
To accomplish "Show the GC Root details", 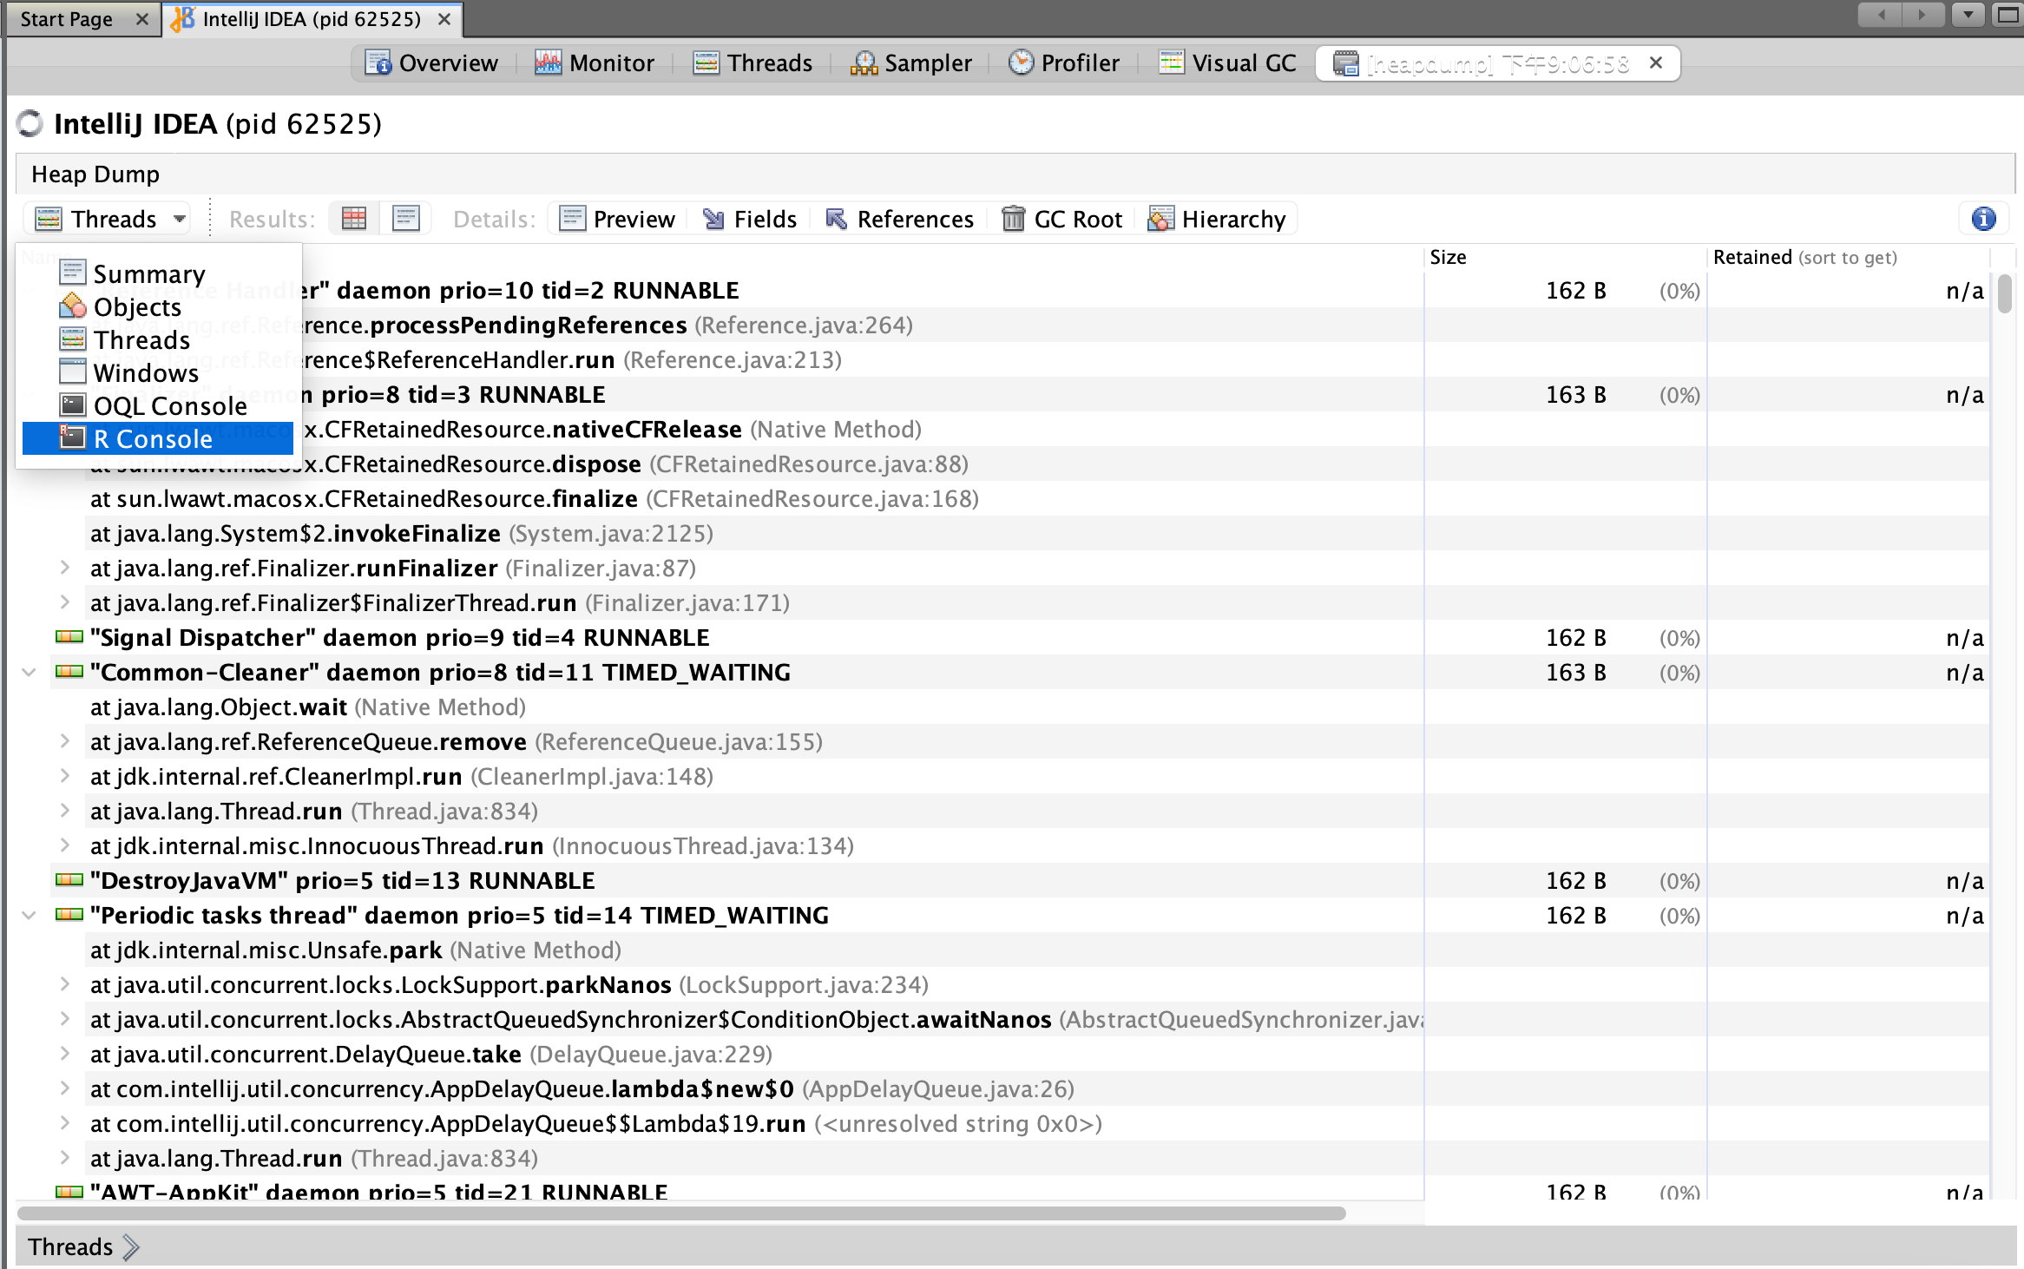I will (1062, 219).
